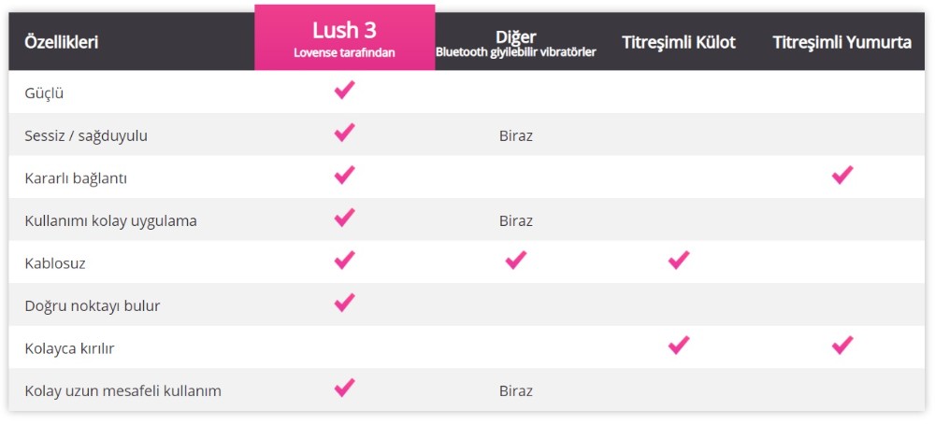Click Lush 3 checkmark for Kolay uzun mesafeli kullanım
This screenshot has width=935, height=424.
pos(344,388)
